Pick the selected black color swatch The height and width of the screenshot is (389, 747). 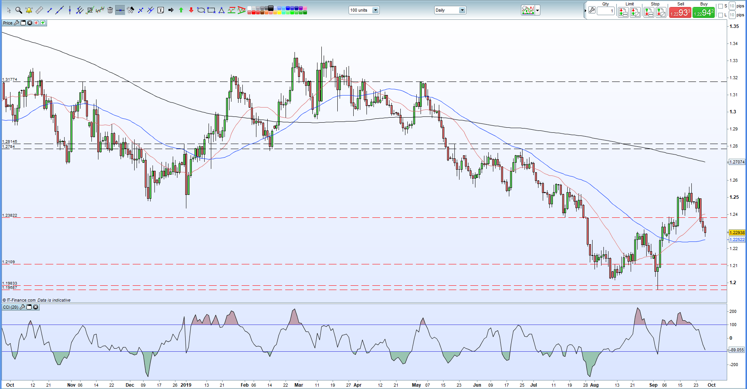[271, 8]
